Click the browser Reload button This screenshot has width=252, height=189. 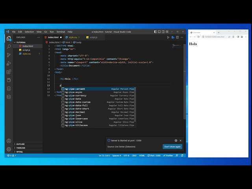pos(198,37)
